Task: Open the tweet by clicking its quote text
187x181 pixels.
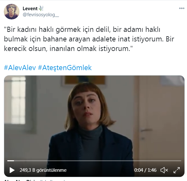Action: click(x=89, y=39)
